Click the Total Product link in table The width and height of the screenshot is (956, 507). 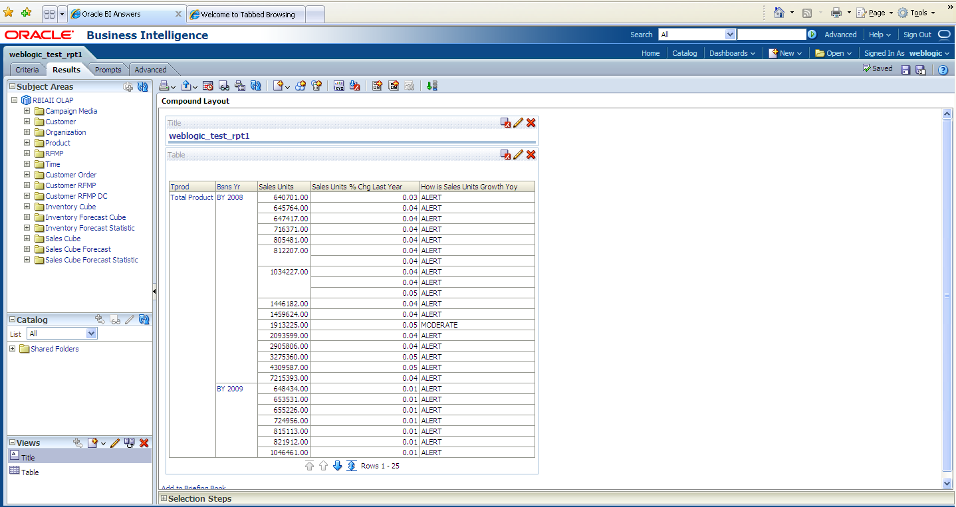pos(191,197)
